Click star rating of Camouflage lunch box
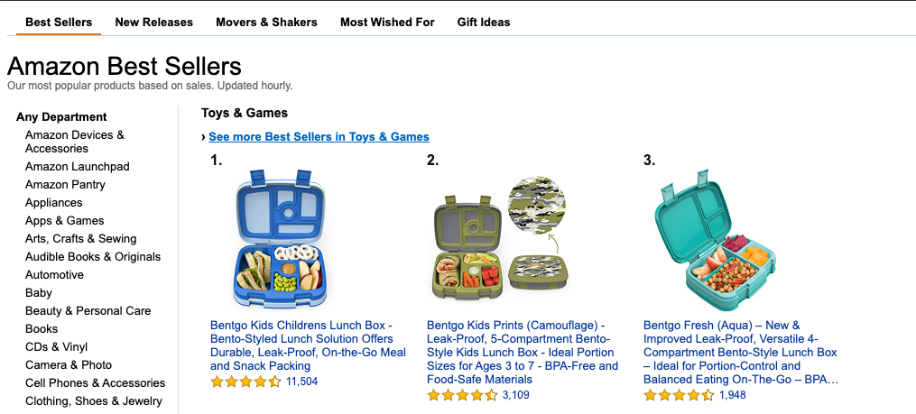Image resolution: width=916 pixels, height=414 pixels. (462, 395)
